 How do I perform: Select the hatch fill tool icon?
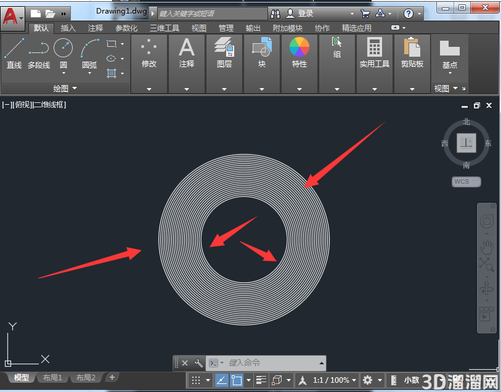coord(111,73)
